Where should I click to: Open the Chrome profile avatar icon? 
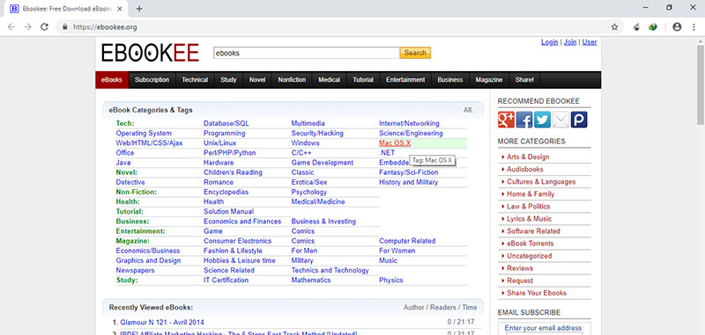(677, 27)
